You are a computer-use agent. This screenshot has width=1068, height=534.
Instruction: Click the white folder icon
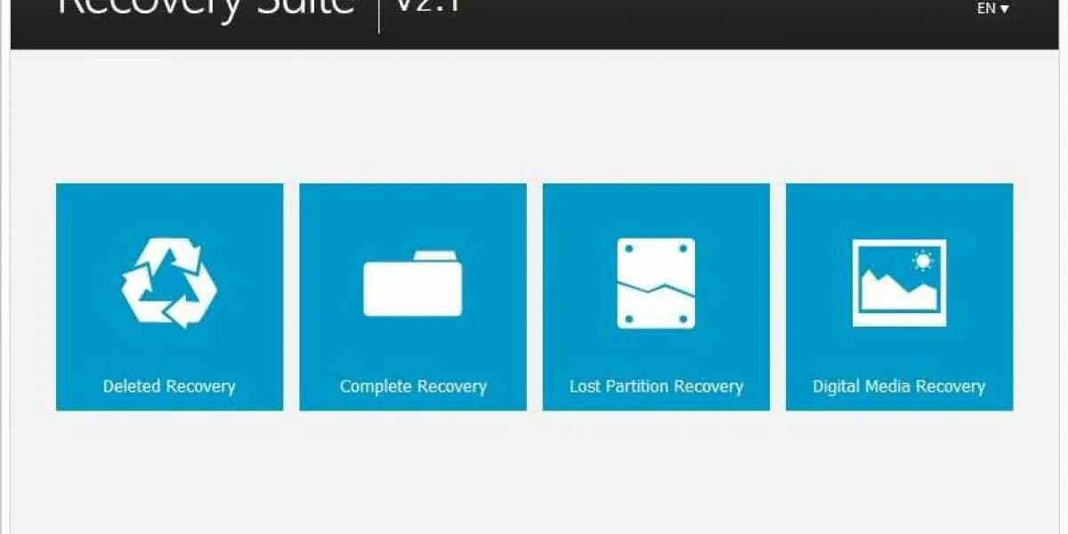[412, 283]
